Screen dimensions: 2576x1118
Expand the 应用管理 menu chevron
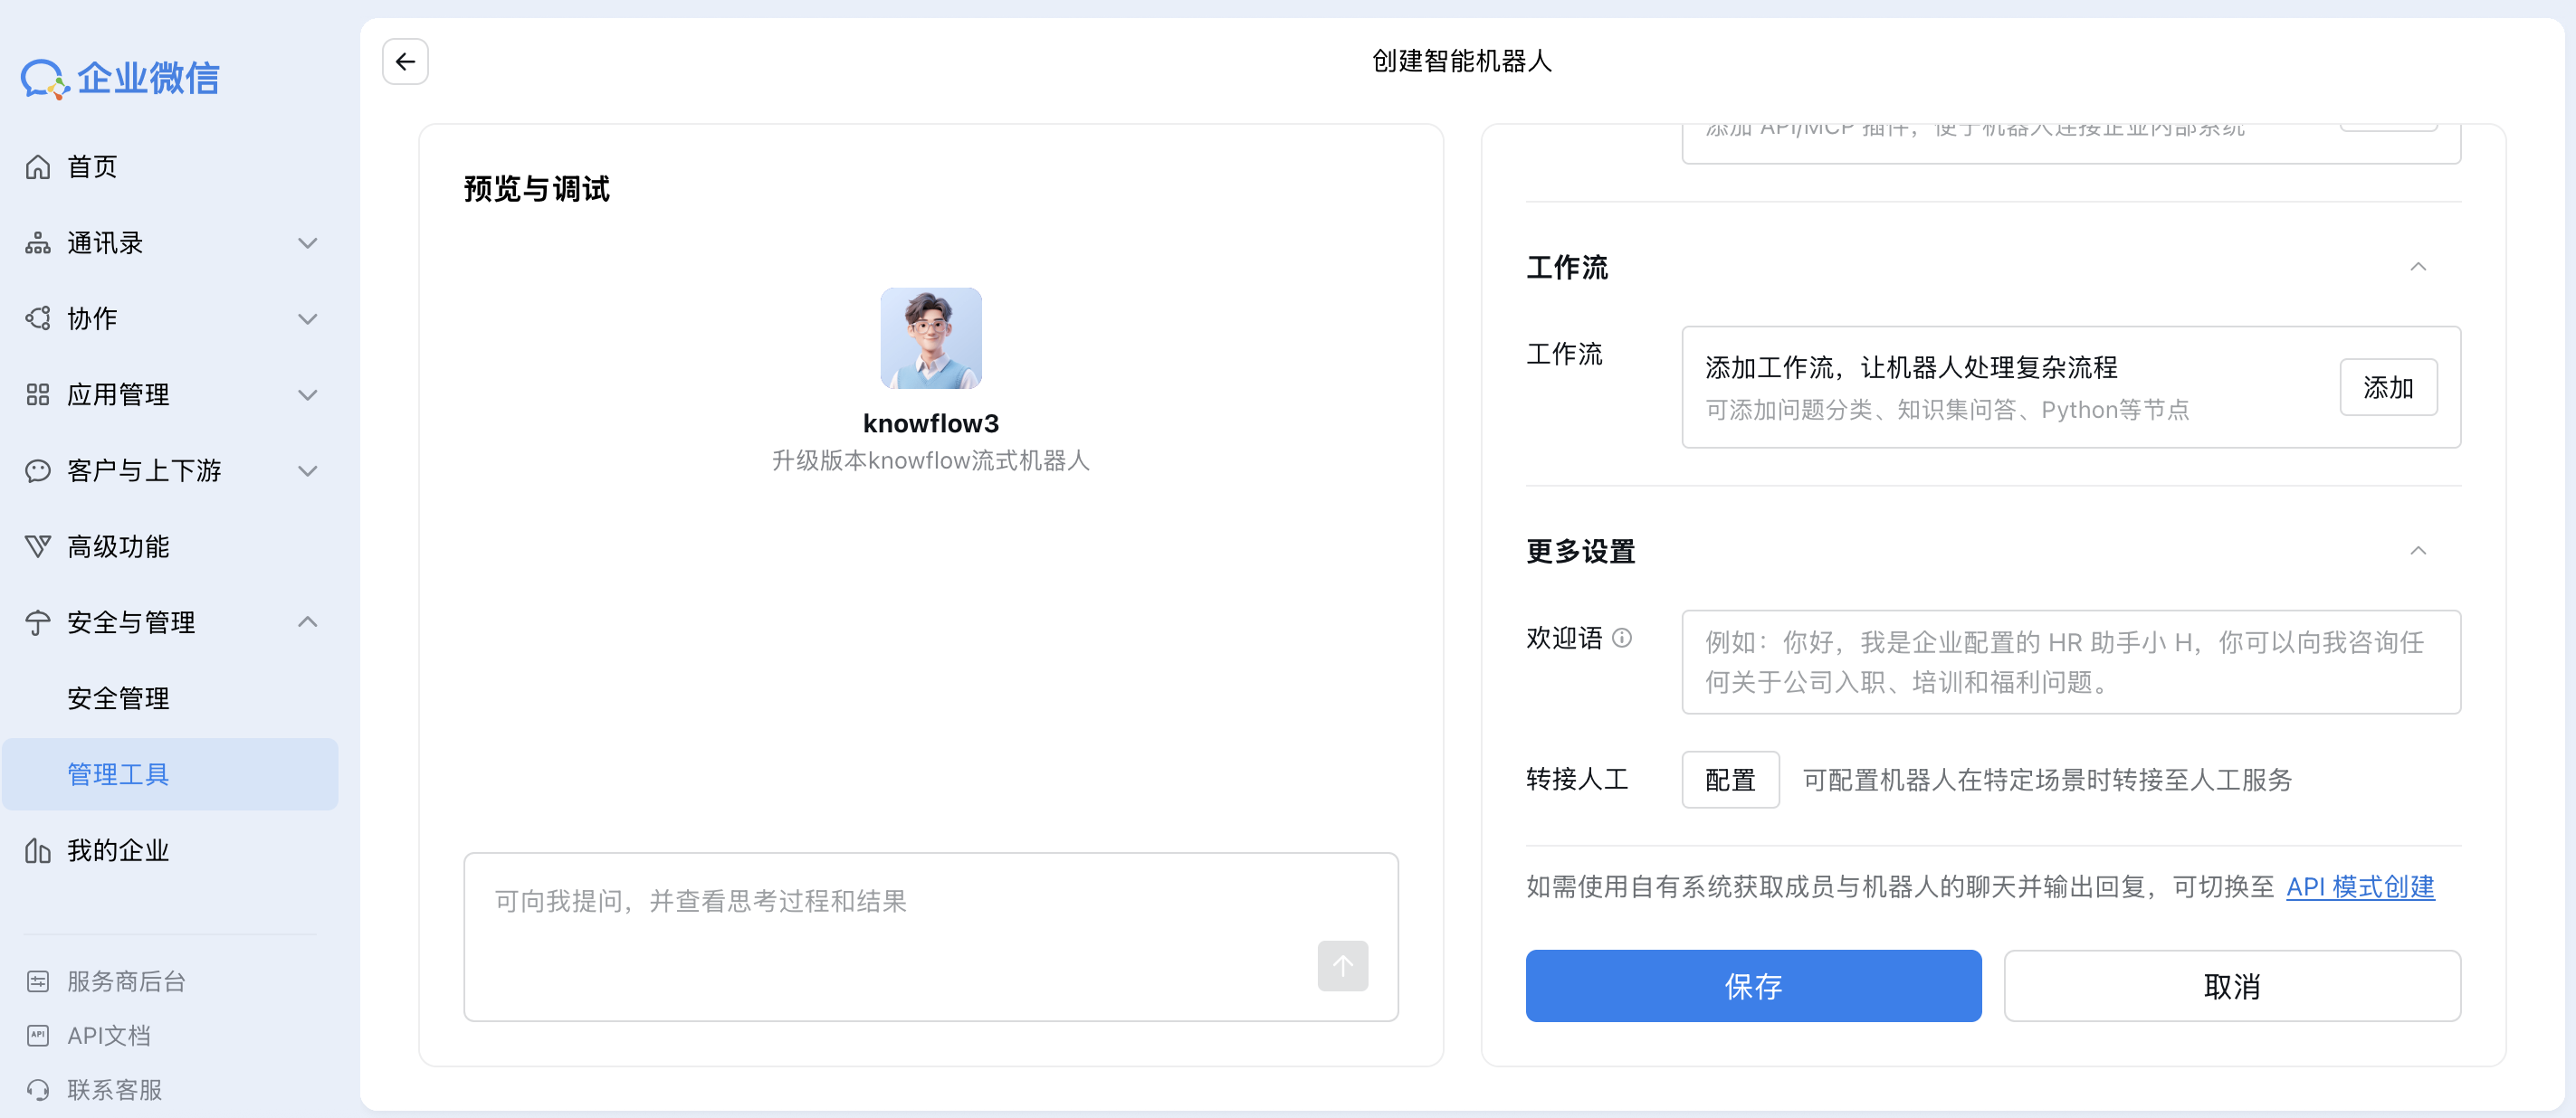pos(308,394)
